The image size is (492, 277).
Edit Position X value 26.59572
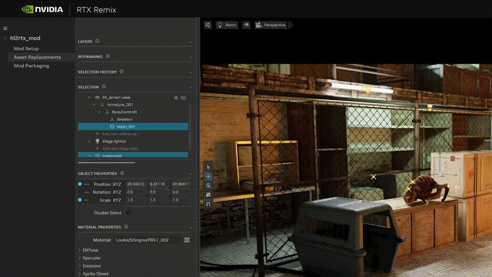click(136, 184)
